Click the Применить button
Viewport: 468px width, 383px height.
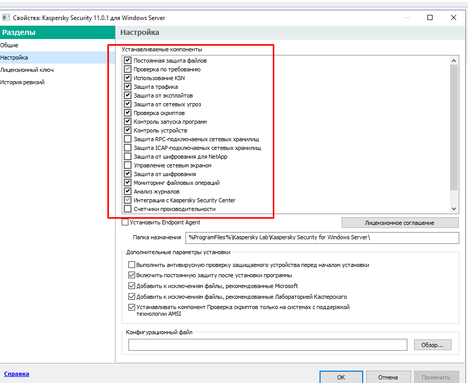click(x=436, y=377)
